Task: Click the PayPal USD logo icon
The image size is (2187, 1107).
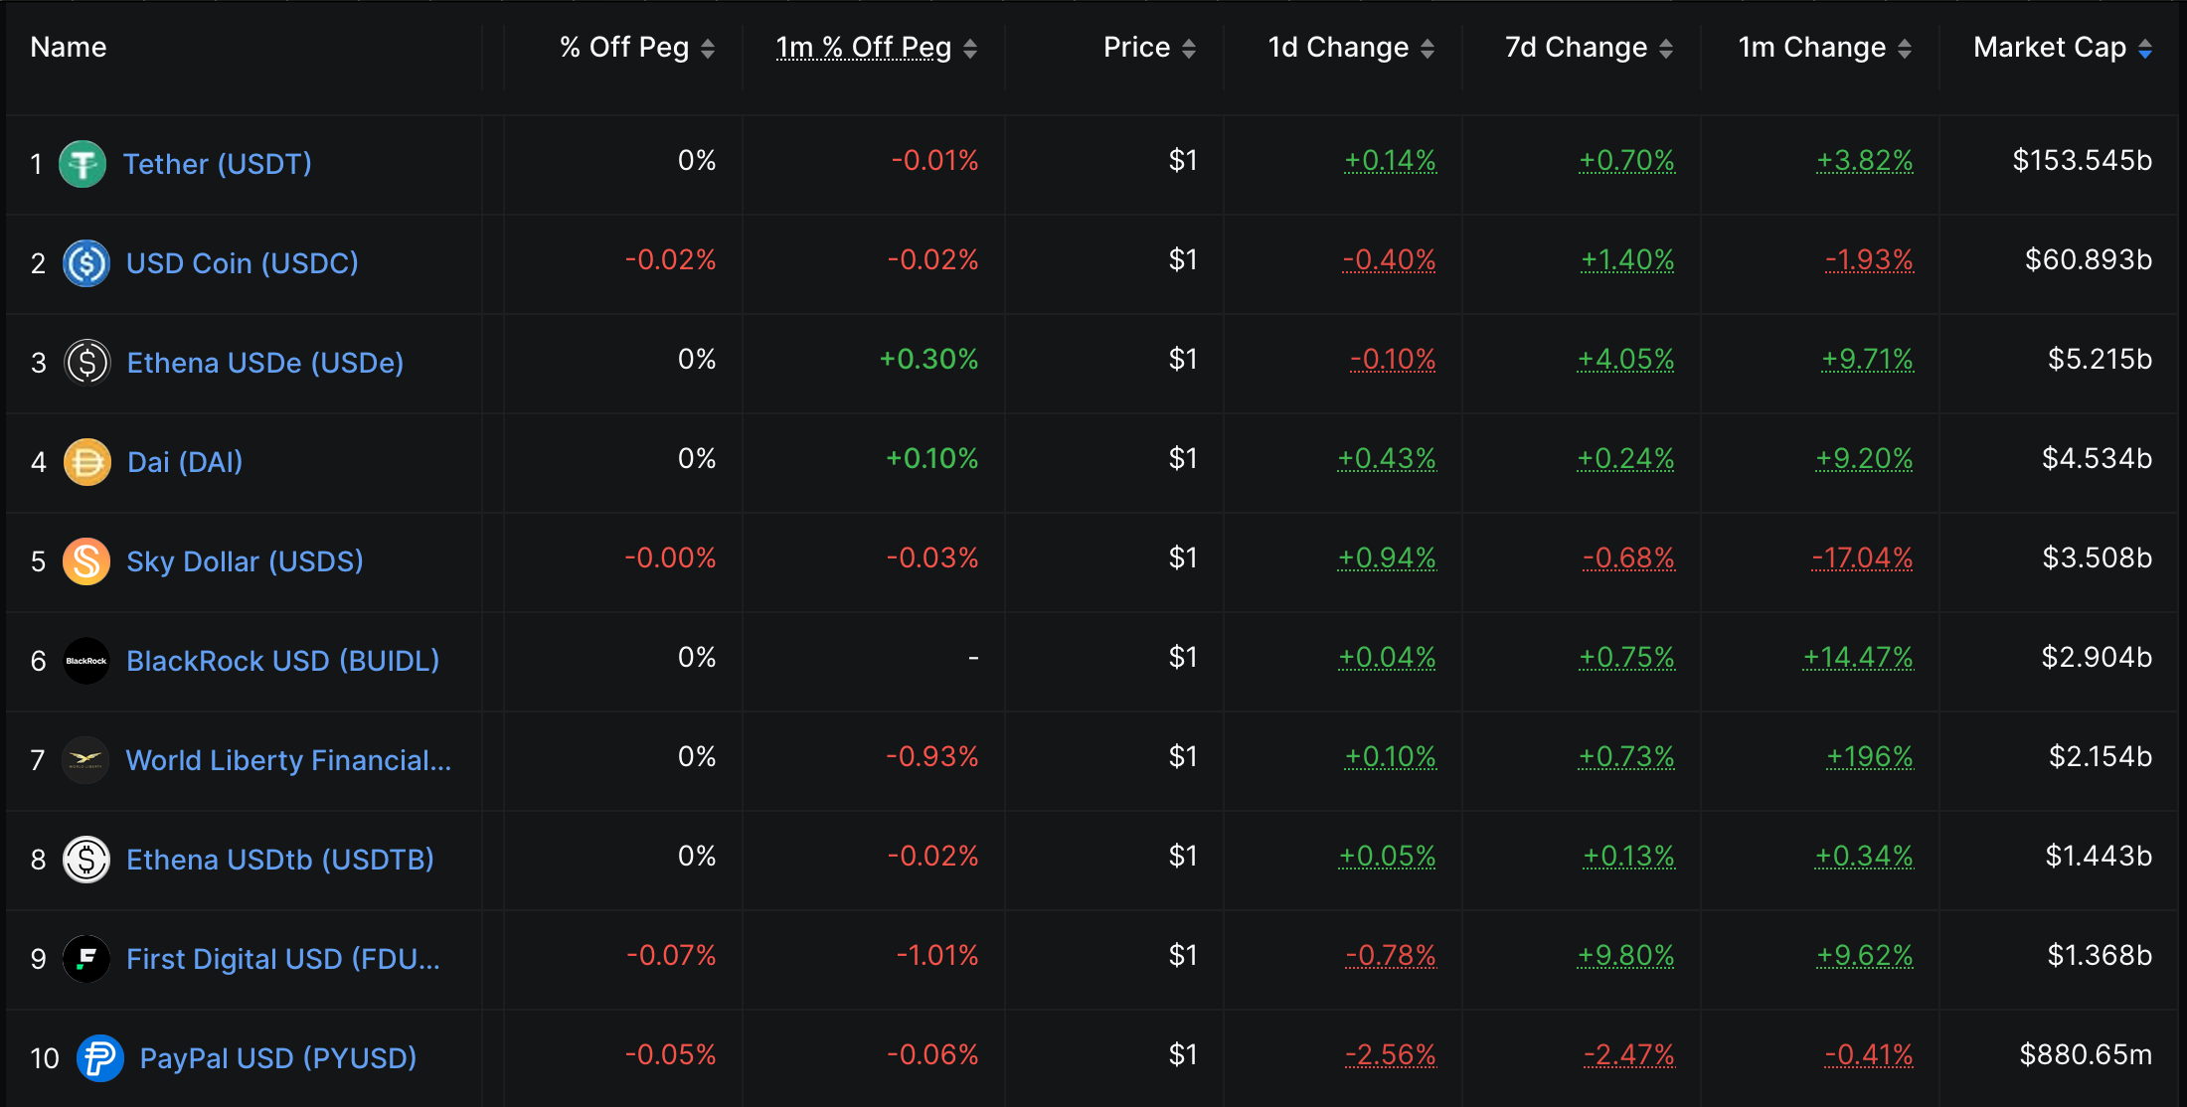Action: point(100,1058)
